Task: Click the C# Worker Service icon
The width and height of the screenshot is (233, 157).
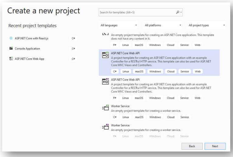Action: click(x=105, y=108)
